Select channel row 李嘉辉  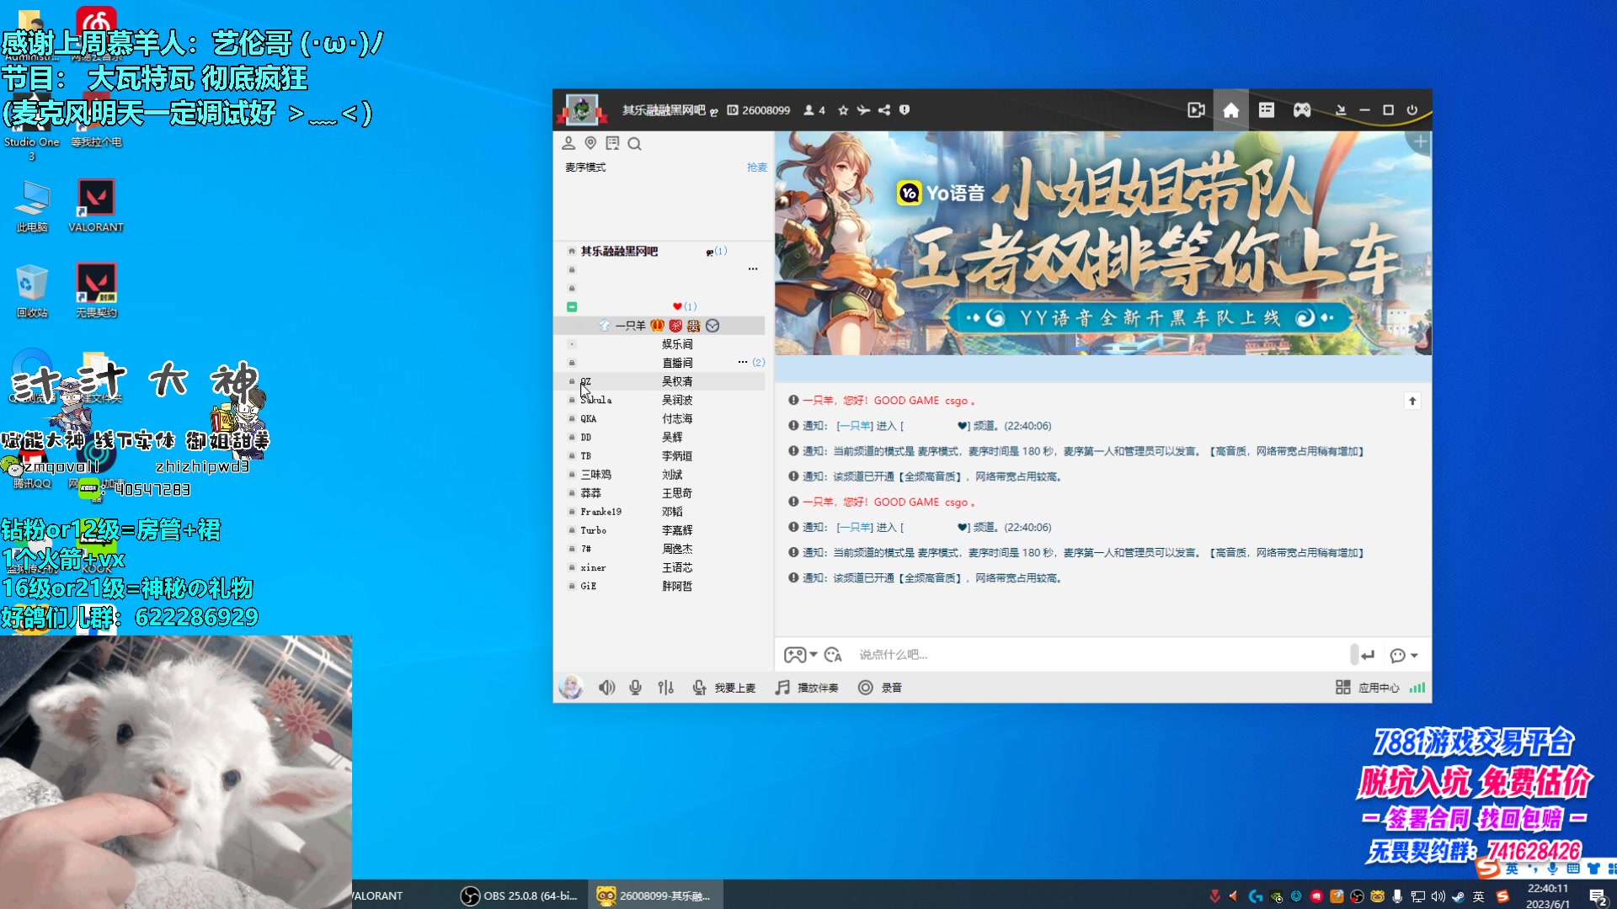659,530
